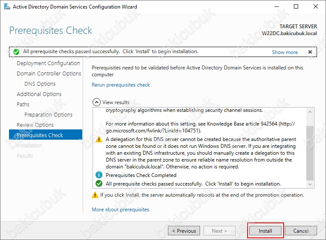Select Review Options step
The height and width of the screenshot is (240, 326).
35,125
